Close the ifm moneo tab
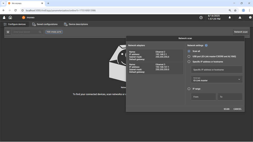 [x=42, y=3]
